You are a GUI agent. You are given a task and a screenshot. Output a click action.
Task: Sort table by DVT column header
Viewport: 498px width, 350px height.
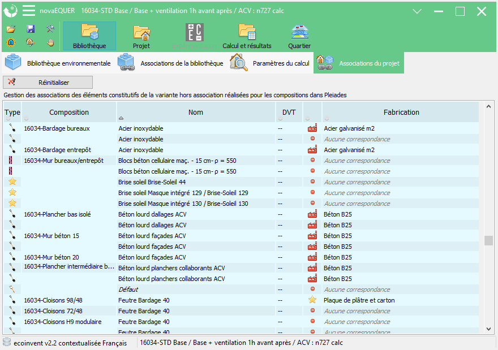[x=289, y=112]
